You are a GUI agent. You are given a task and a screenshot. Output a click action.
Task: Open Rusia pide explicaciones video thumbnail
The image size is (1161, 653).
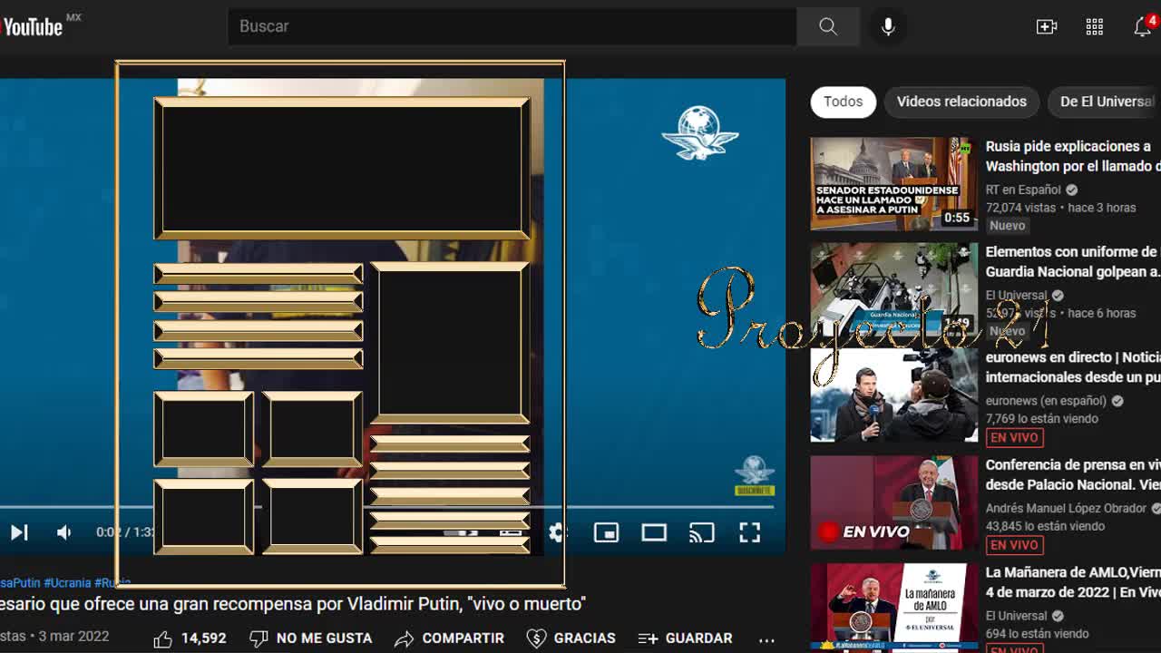(894, 184)
